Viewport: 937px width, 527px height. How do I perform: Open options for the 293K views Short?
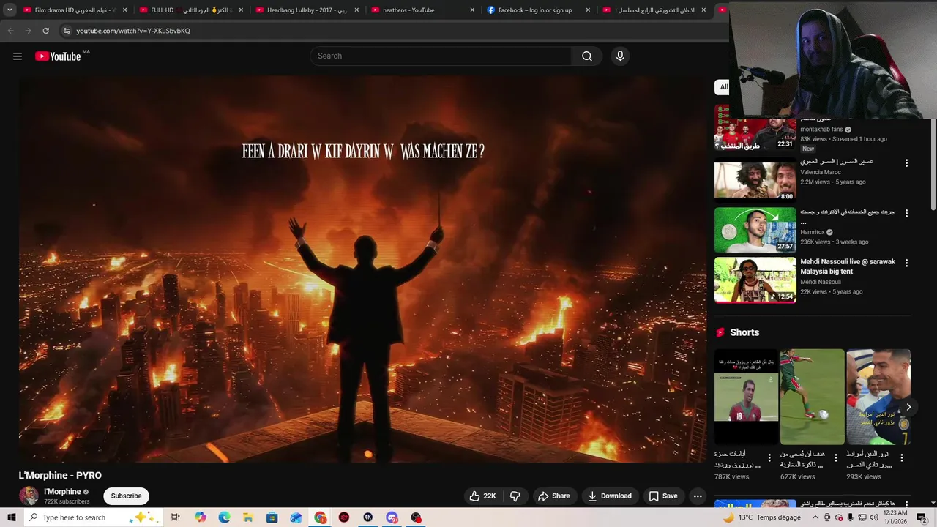[x=902, y=458]
